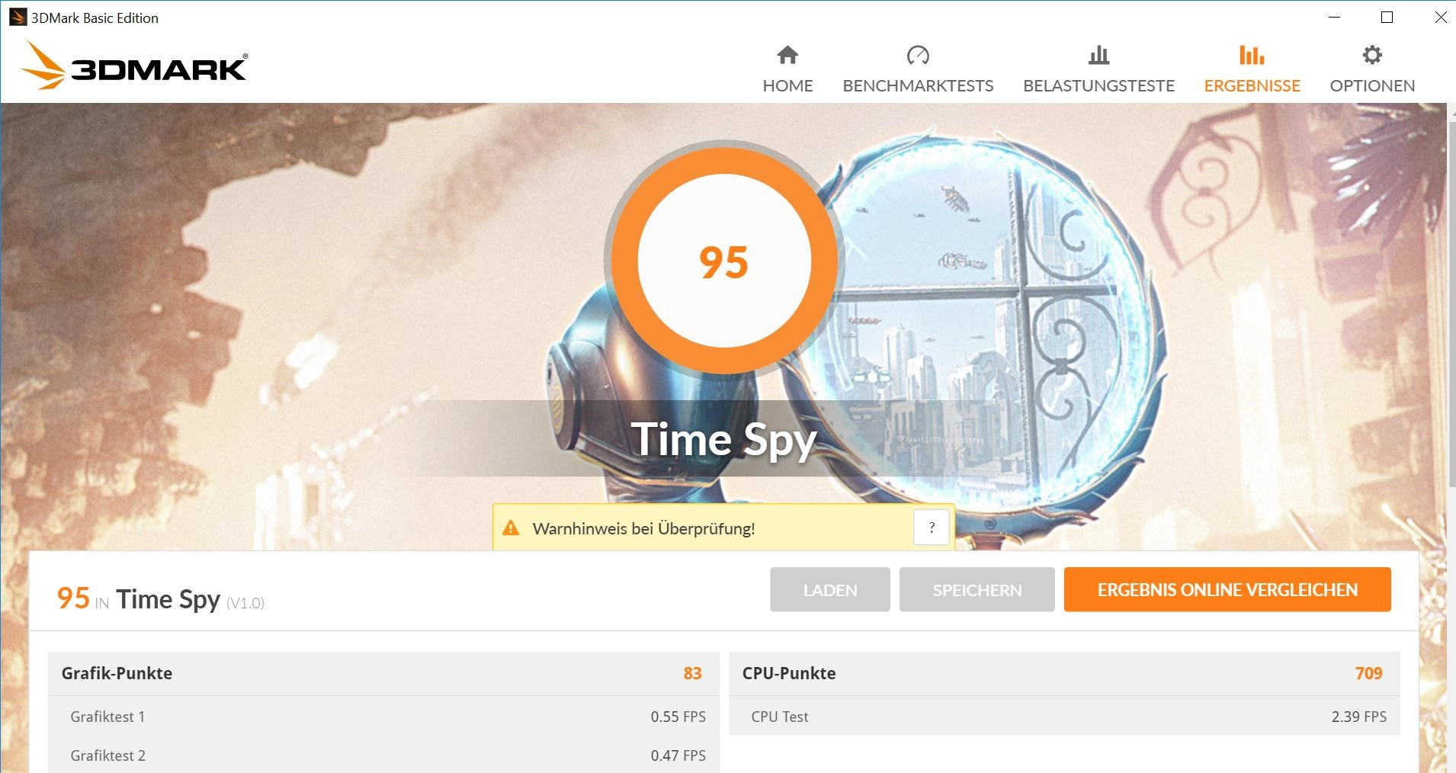The width and height of the screenshot is (1456, 773).
Task: Click the CPU Test row label
Action: (x=780, y=717)
